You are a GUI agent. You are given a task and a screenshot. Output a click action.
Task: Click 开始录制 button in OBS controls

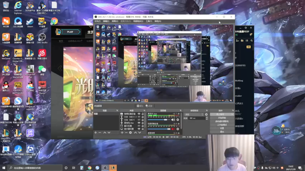(x=222, y=118)
